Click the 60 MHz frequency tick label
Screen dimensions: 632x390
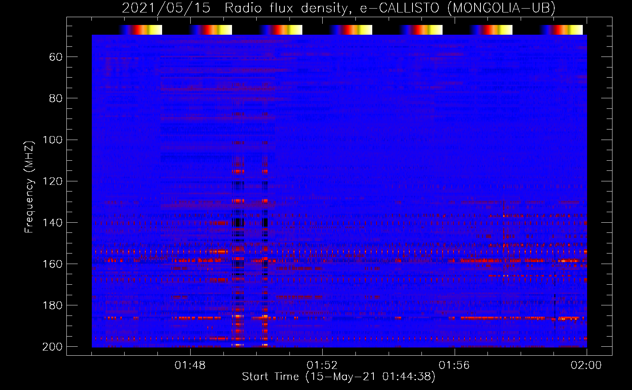pyautogui.click(x=56, y=57)
